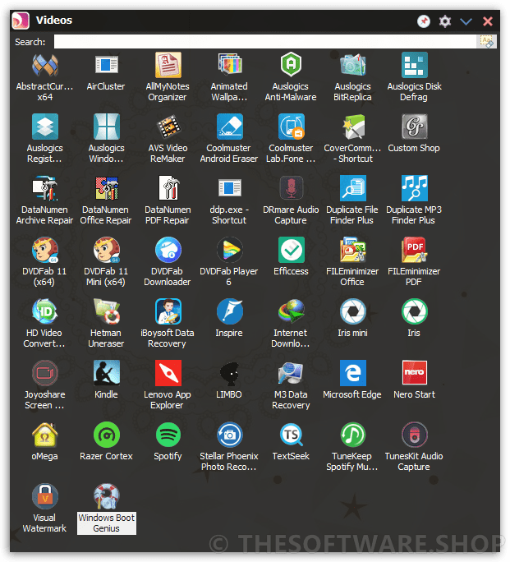Collapse panel with blue chevron
This screenshot has width=510, height=562.
click(x=466, y=21)
